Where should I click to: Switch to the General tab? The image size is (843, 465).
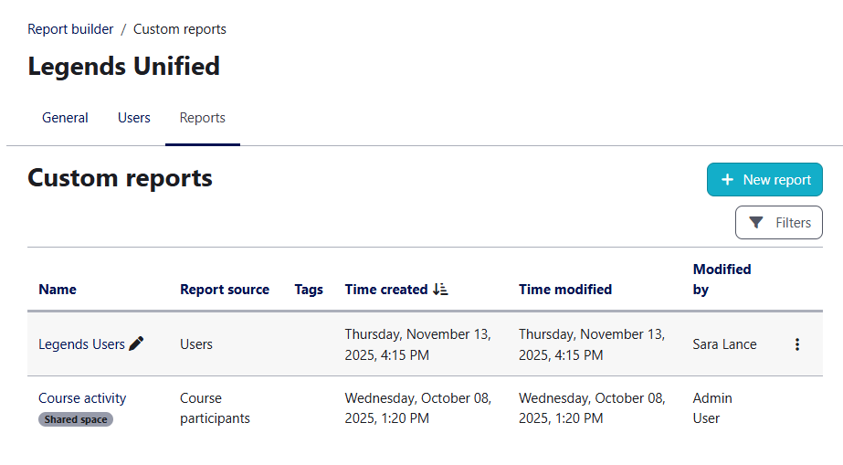coord(65,118)
